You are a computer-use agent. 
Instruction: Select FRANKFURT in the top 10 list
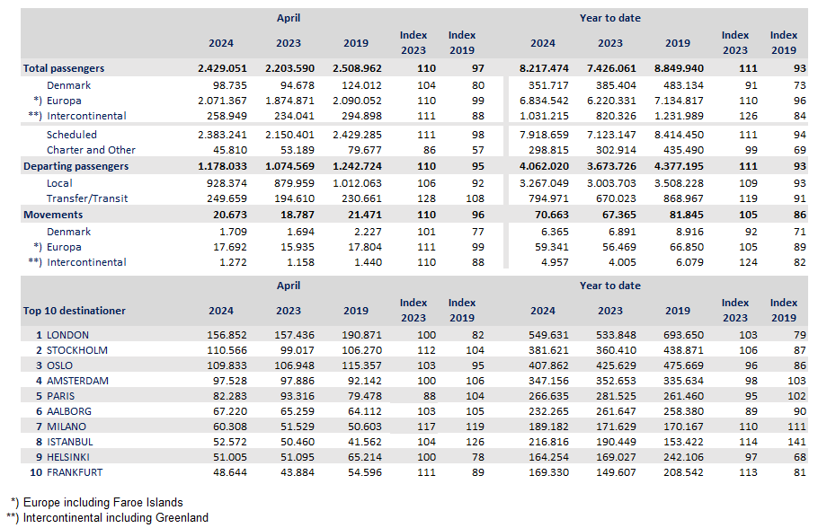(x=77, y=472)
